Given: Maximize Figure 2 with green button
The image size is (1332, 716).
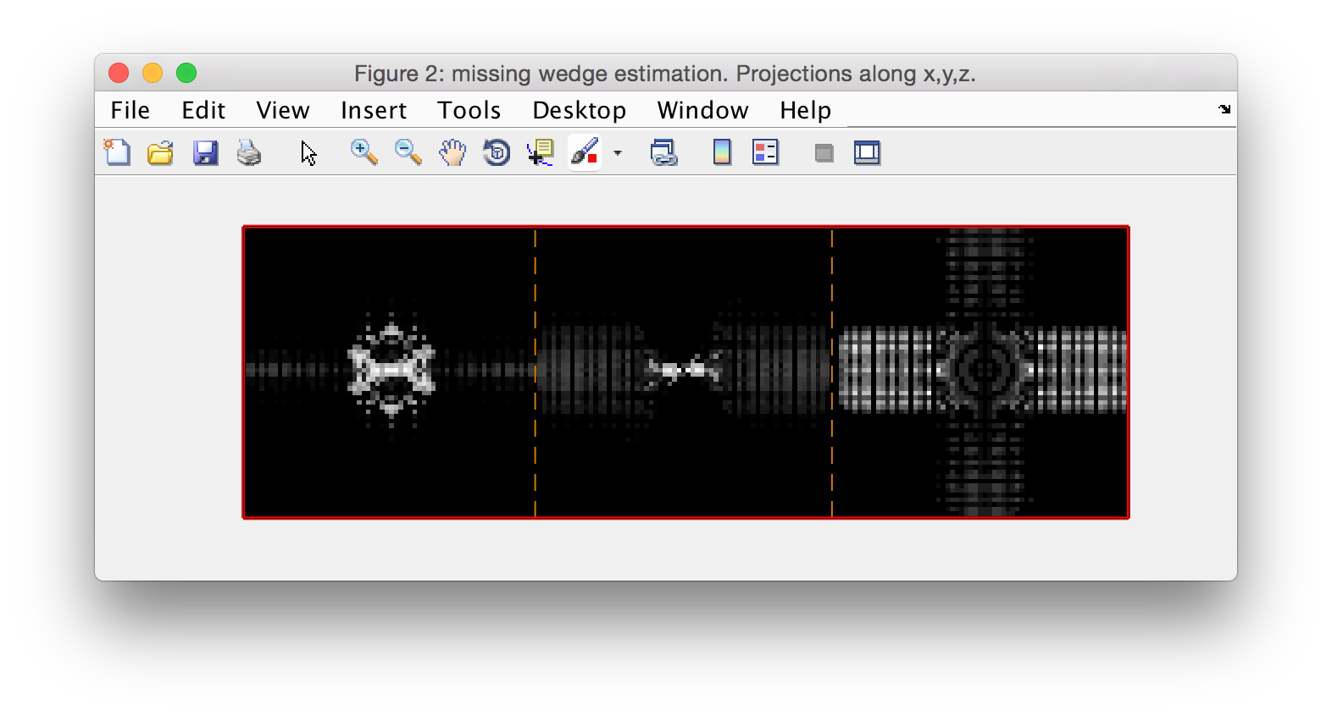Looking at the screenshot, I should (186, 74).
